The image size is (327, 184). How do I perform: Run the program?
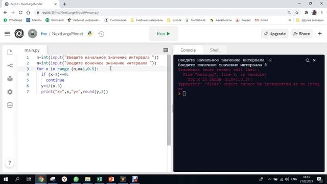(x=163, y=34)
